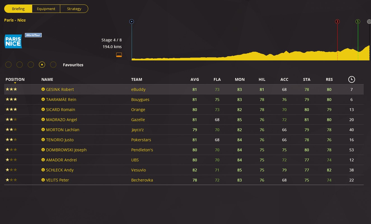Sort by ACC column header
Viewport: 371px width, 224px height.
coord(284,79)
